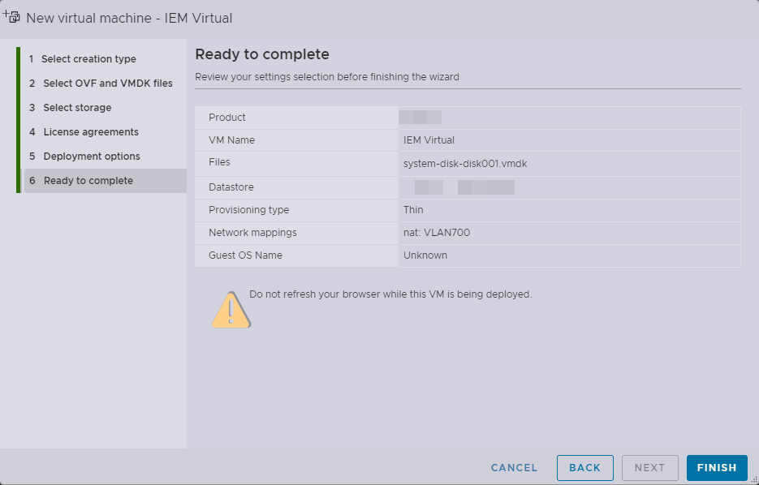Go to the Select creation type step
Image resolution: width=759 pixels, height=485 pixels.
(83, 58)
